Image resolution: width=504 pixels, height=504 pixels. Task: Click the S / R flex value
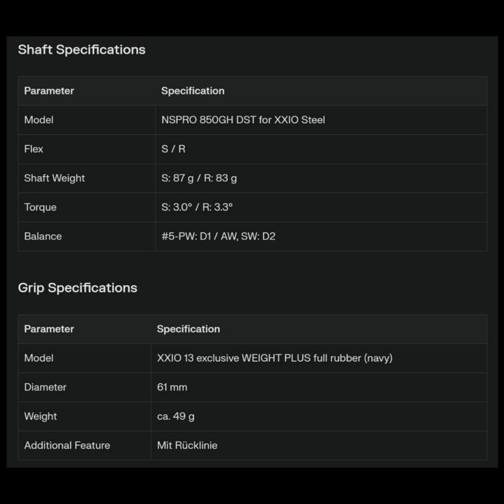(173, 149)
